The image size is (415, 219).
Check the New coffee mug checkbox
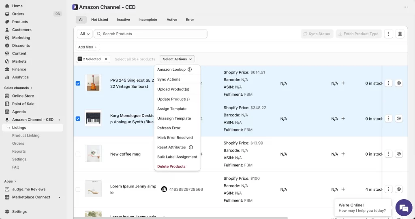[78, 154]
